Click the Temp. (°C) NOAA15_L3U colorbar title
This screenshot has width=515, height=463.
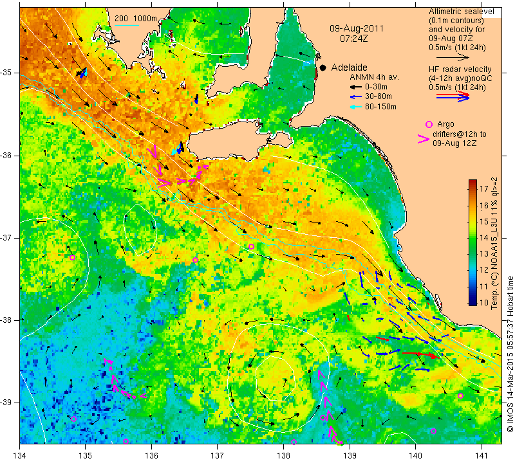pyautogui.click(x=494, y=244)
